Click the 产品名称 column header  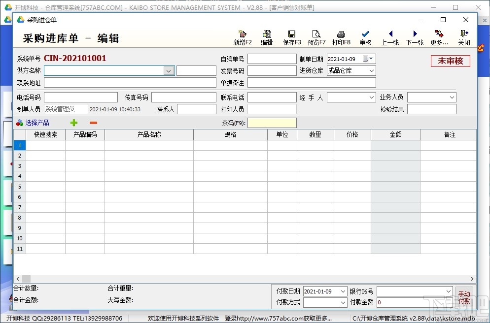(149, 134)
